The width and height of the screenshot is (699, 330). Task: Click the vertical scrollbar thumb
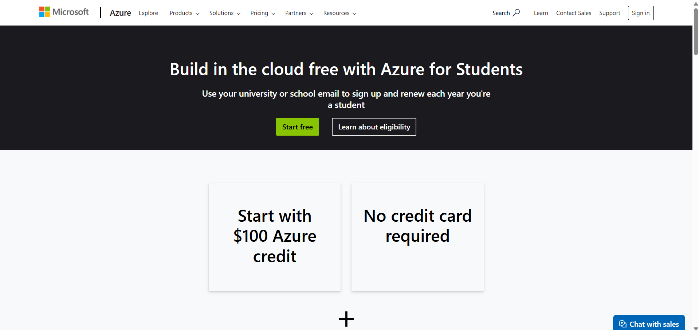[696, 31]
